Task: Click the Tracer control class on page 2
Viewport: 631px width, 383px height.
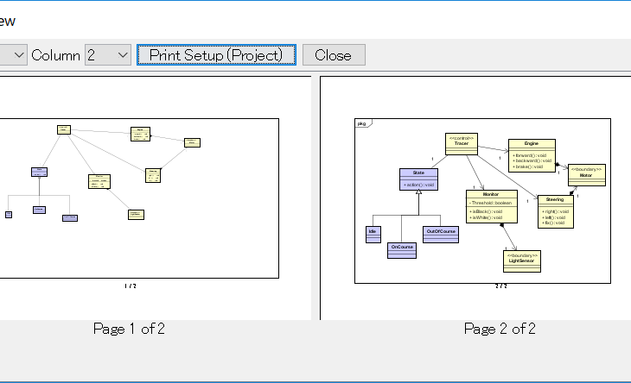Action: (461, 144)
